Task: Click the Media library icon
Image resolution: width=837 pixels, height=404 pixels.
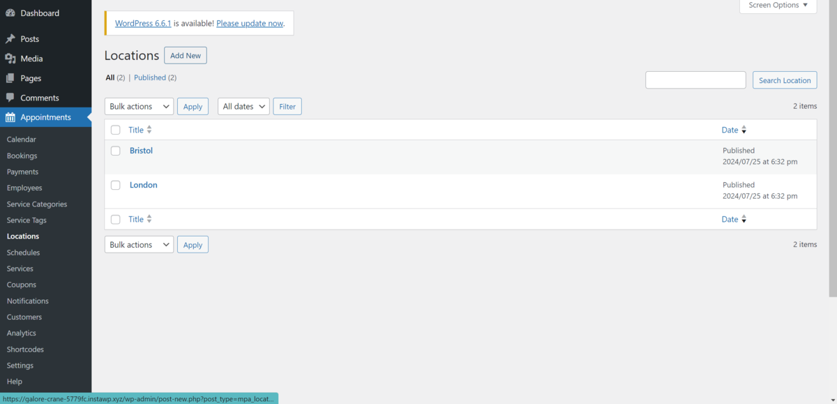Action: 10,59
